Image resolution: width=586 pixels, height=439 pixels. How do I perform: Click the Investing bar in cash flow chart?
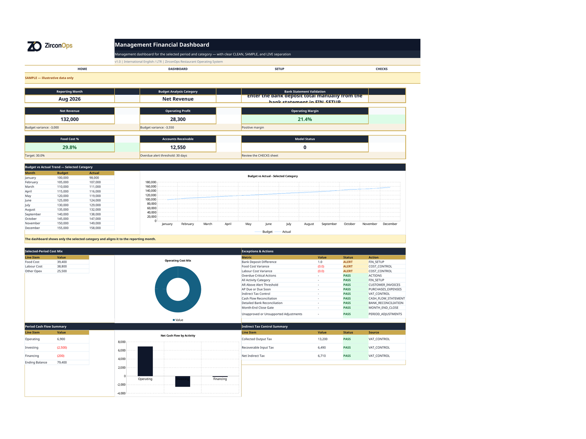pyautogui.click(x=182, y=381)
